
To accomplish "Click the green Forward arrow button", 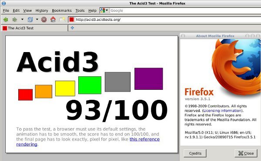I will tap(15, 20).
